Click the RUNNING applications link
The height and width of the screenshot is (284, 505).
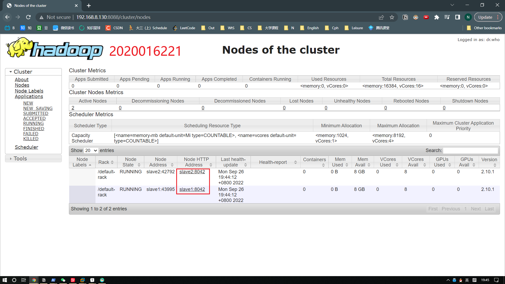coord(33,123)
